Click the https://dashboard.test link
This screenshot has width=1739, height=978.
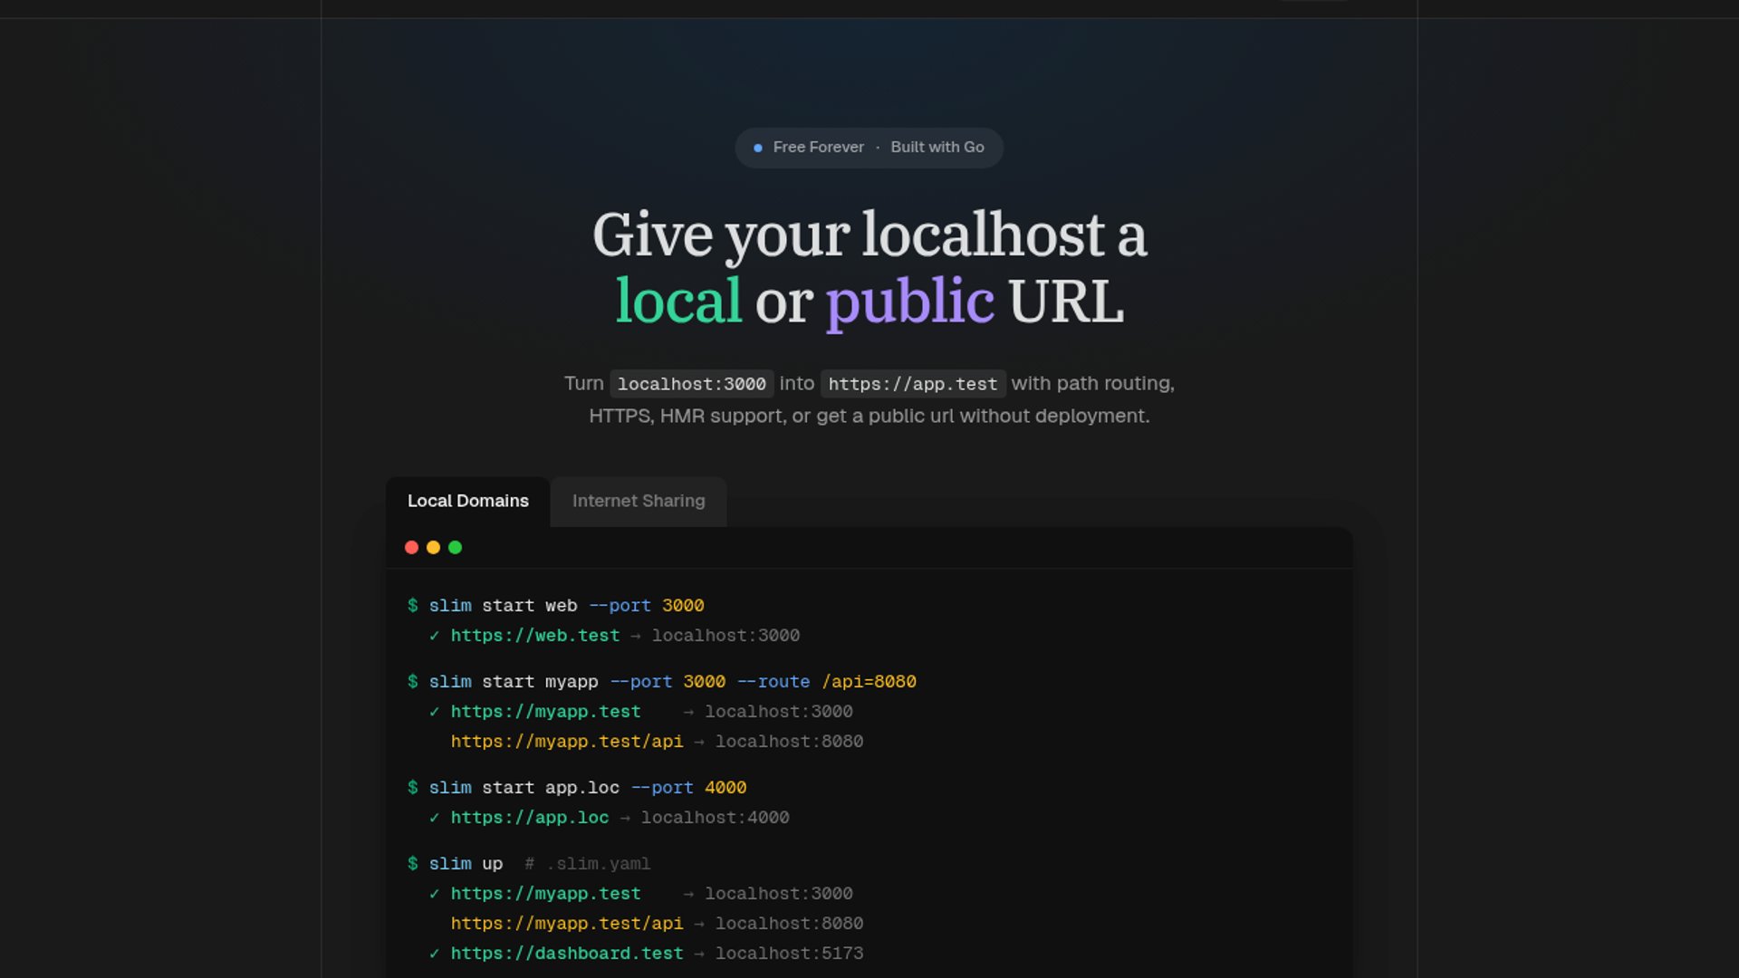tap(567, 954)
